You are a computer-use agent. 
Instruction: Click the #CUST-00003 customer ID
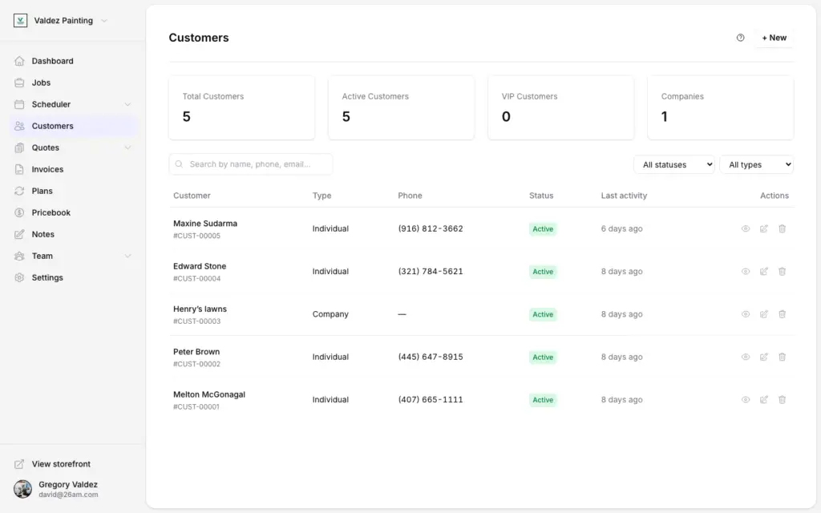[x=197, y=321]
